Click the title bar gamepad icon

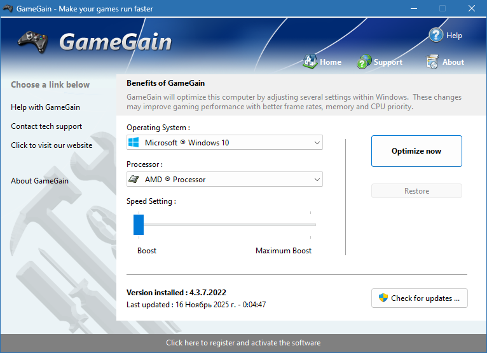(8, 8)
